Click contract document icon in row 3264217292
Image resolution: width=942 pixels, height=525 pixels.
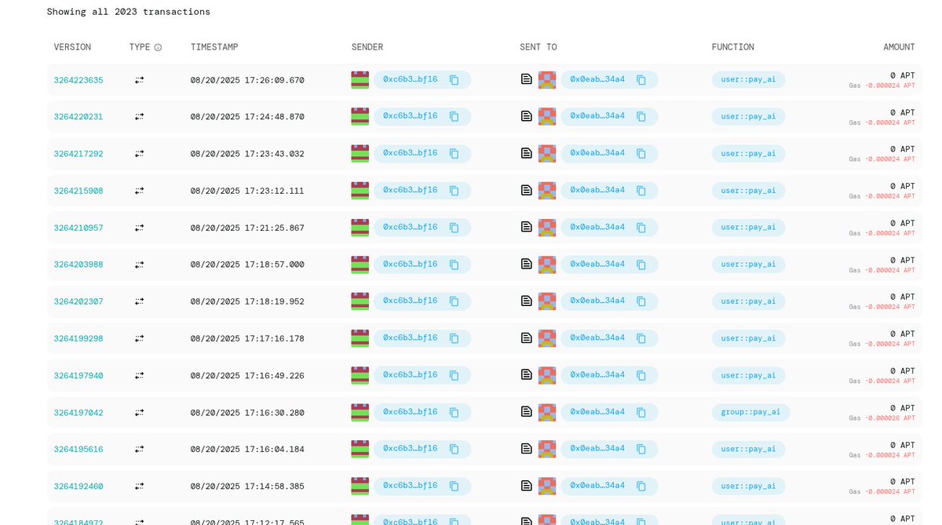point(527,153)
